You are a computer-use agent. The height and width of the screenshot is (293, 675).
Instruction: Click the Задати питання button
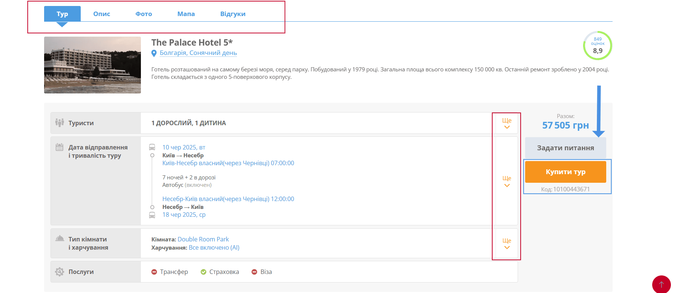[565, 148]
